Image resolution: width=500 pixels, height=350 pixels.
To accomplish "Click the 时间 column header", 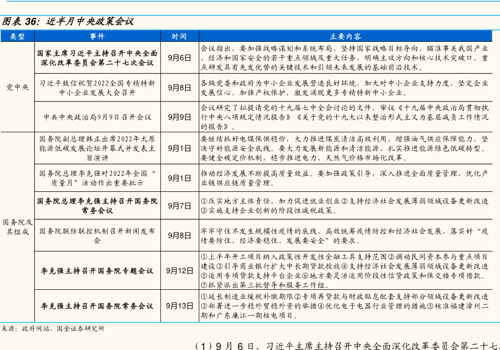I will [x=179, y=36].
